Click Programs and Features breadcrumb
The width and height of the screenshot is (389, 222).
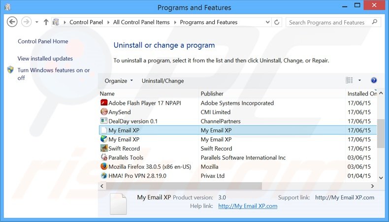pyautogui.click(x=209, y=22)
